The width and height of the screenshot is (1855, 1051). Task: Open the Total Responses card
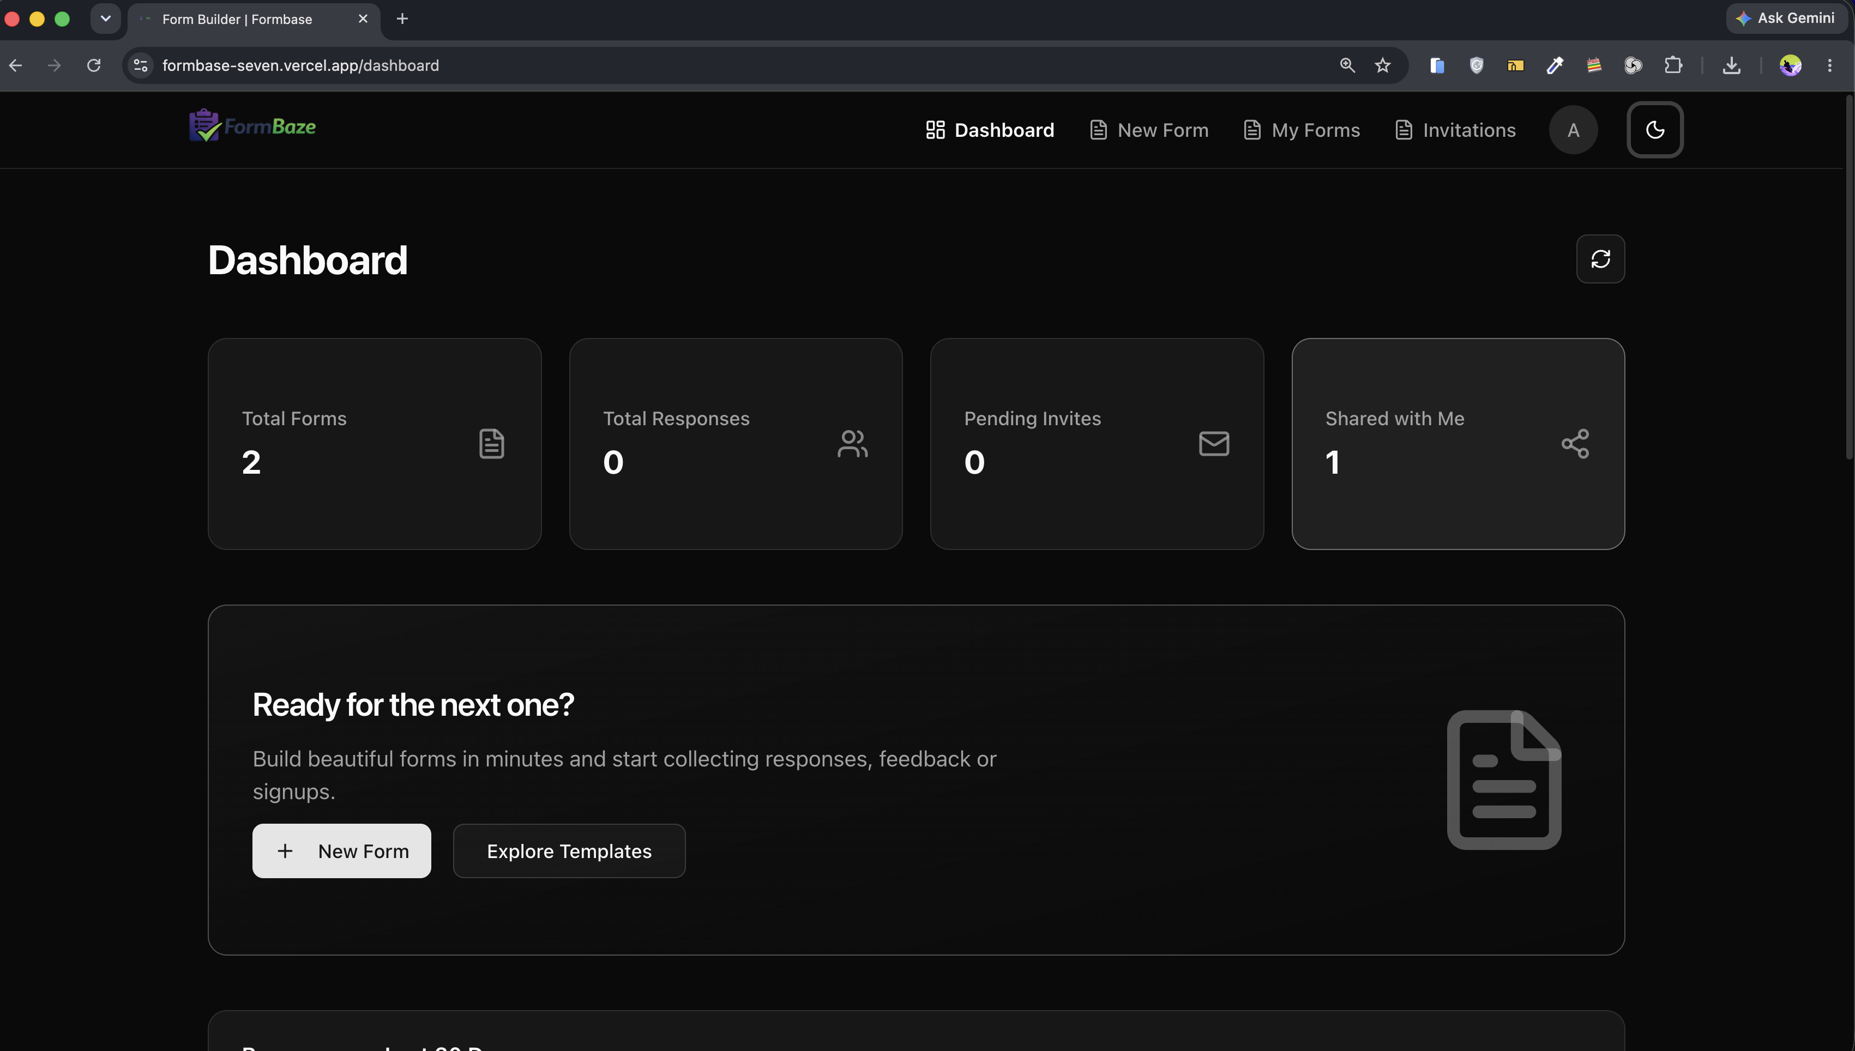pos(736,444)
